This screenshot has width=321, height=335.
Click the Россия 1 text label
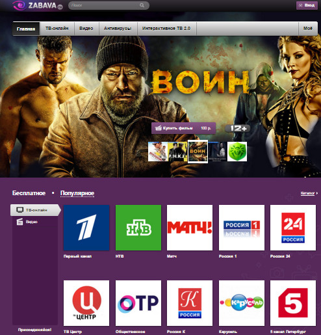pyautogui.click(x=227, y=256)
